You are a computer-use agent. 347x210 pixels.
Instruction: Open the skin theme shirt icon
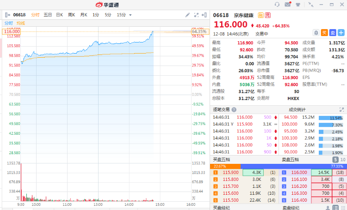297,5
